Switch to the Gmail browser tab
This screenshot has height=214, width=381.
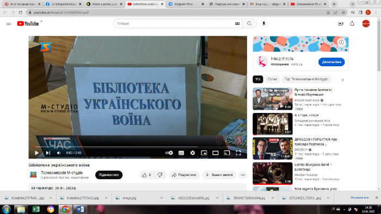[268, 4]
